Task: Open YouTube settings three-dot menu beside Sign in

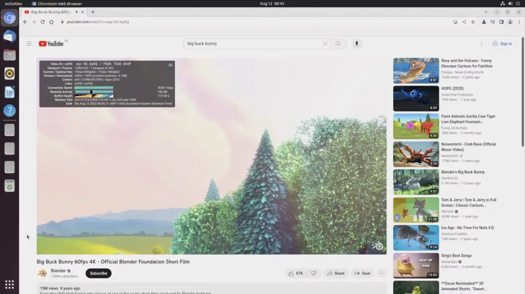Action: coord(481,44)
